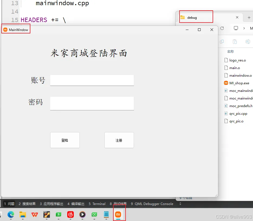Click the qrc_pic.cpp file icon
Screen dimensions: 253x221
tap(226, 113)
